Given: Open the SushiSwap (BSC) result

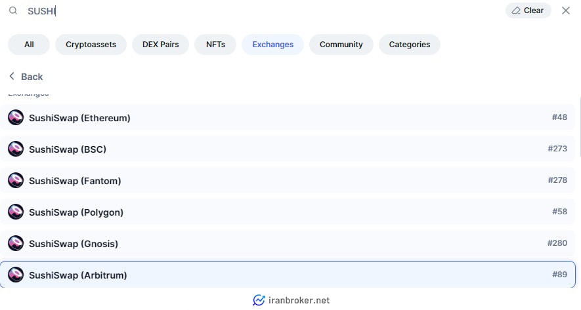Looking at the screenshot, I should pos(288,149).
